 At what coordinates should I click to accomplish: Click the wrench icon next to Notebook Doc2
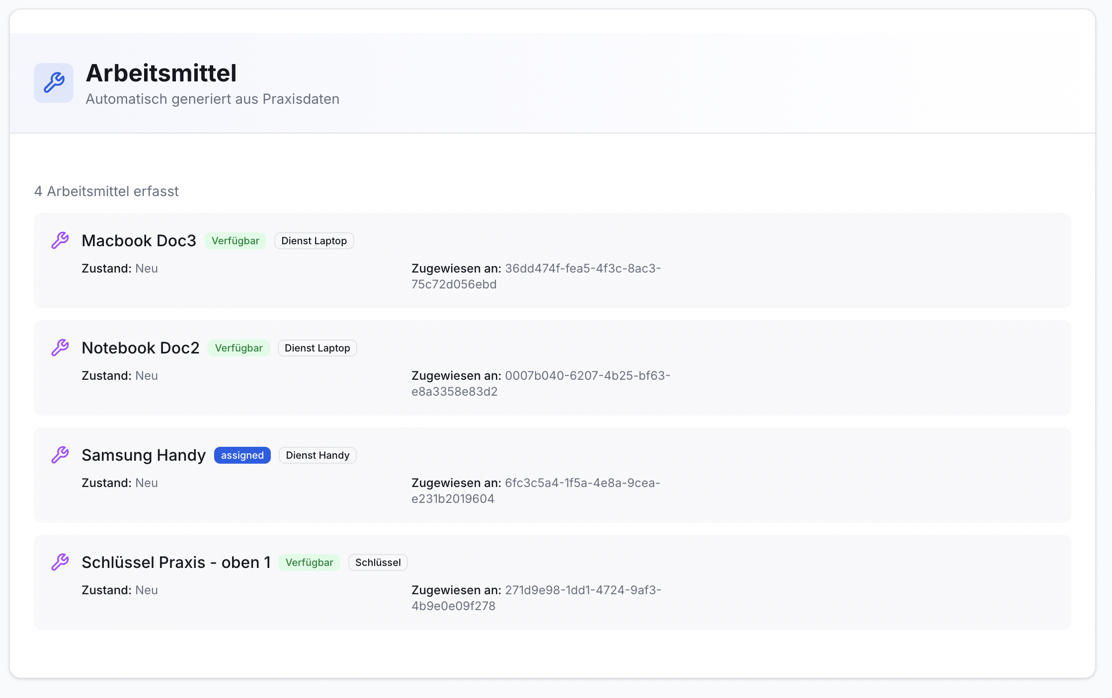pyautogui.click(x=60, y=348)
